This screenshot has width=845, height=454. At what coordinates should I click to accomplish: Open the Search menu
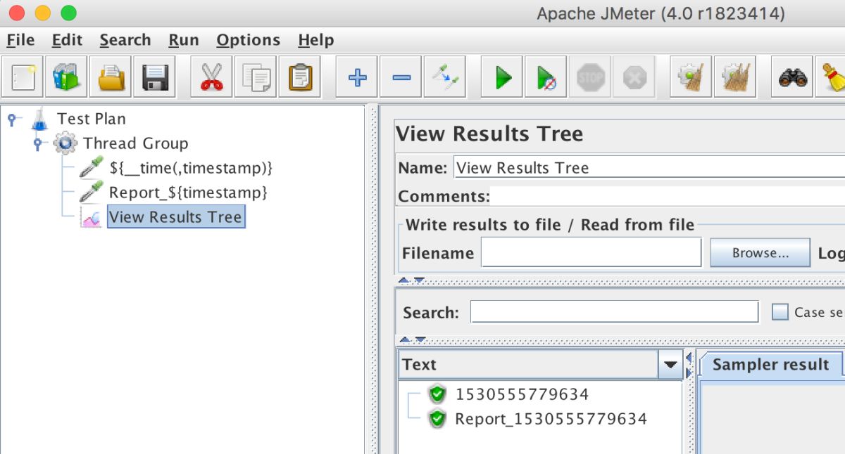(125, 40)
